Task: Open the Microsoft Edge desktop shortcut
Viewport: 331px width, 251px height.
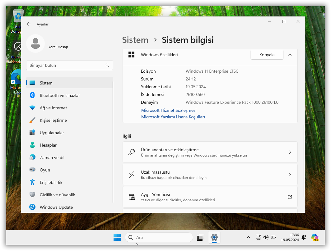Action: click(x=16, y=82)
